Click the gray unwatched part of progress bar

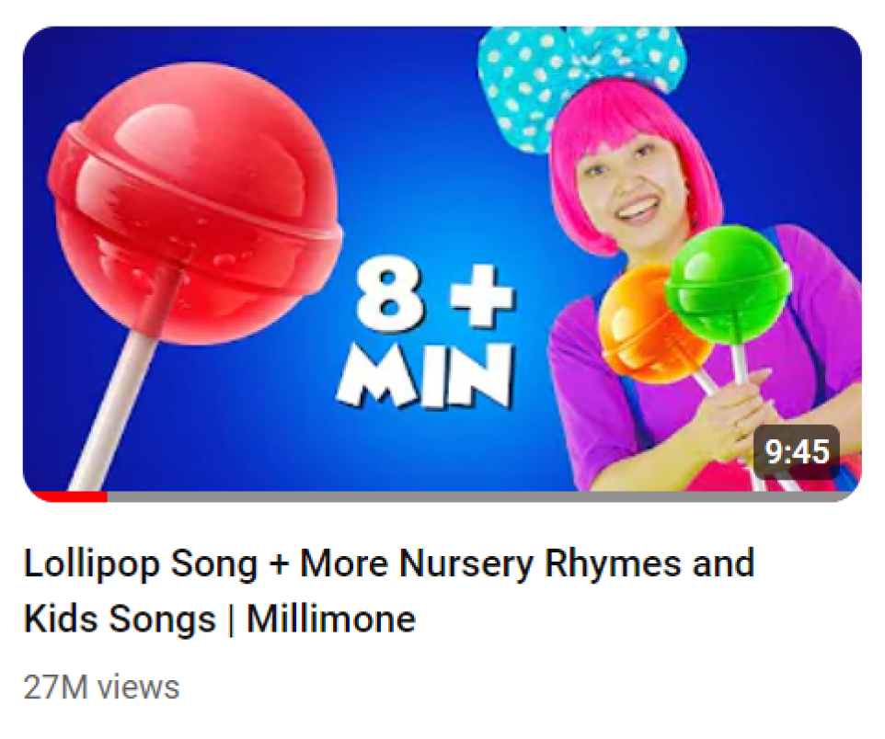[479, 496]
